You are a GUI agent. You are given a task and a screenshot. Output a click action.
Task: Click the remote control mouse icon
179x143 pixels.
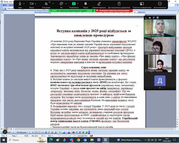(x=119, y=4)
